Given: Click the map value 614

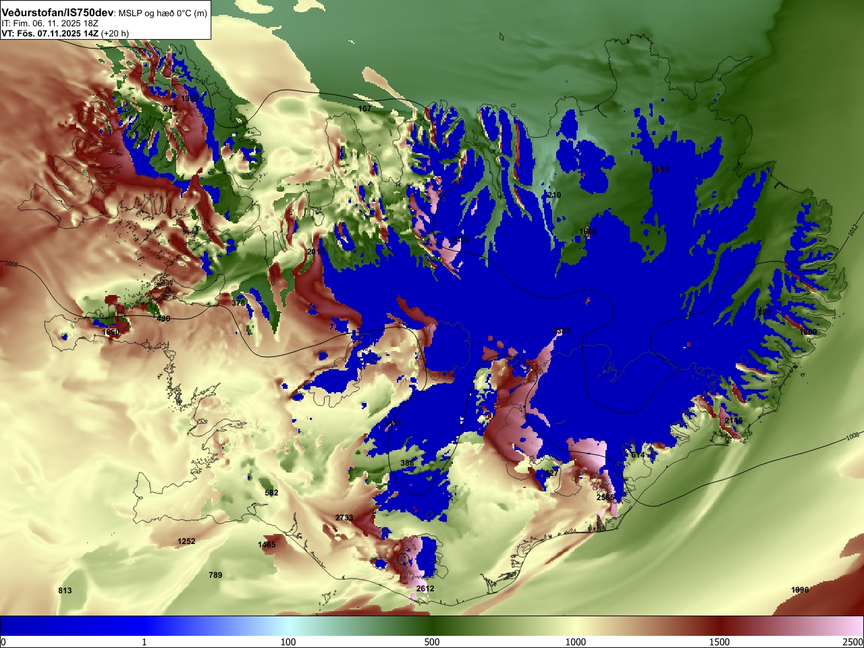Looking at the screenshot, I should pyautogui.click(x=638, y=456).
